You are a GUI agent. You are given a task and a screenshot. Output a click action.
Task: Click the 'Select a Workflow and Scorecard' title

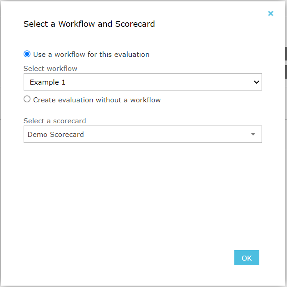click(89, 24)
